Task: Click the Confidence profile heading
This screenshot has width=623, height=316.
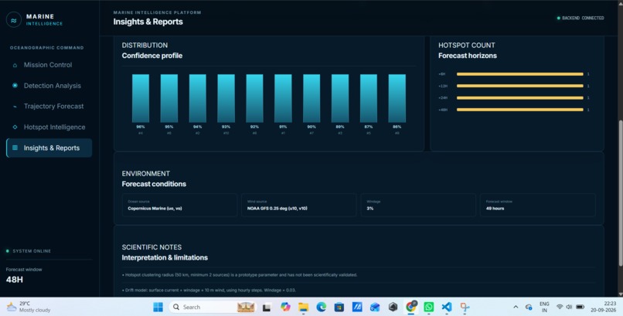Action: pos(152,56)
